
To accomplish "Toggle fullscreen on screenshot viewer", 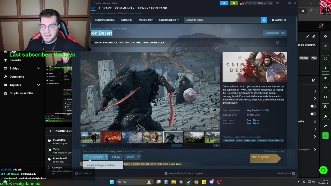I will point(216,127).
